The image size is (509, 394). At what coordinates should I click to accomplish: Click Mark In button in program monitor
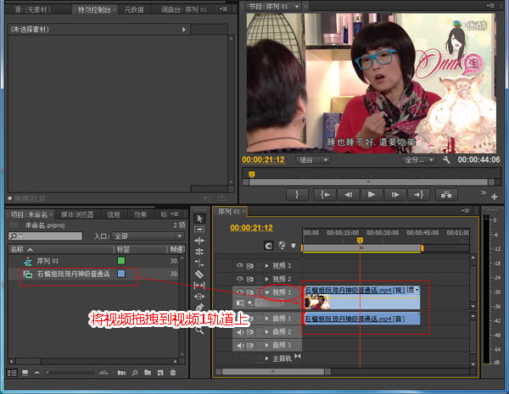(x=297, y=195)
